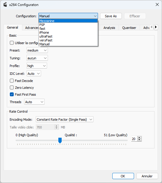This screenshot has width=162, height=183.
Task: Switch to the Analysis tab
Action: pyautogui.click(x=109, y=28)
